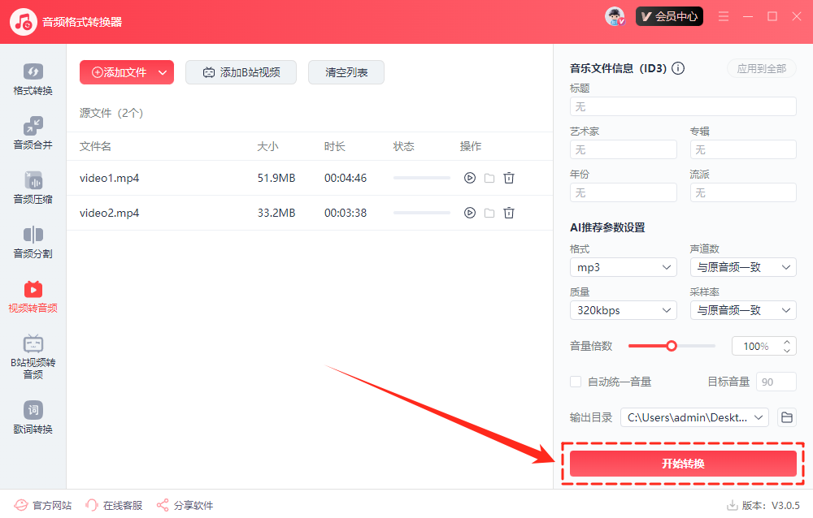Delete video1.mp4 with its trash icon
813x518 pixels.
point(509,178)
